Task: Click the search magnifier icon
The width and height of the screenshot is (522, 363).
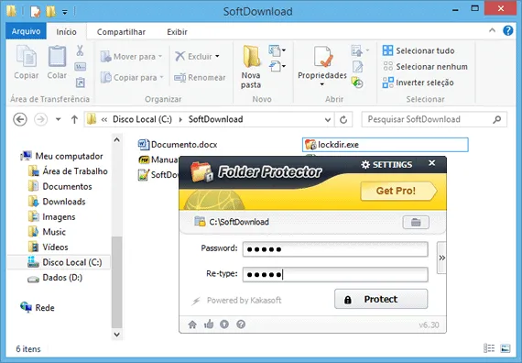Action: (x=497, y=119)
